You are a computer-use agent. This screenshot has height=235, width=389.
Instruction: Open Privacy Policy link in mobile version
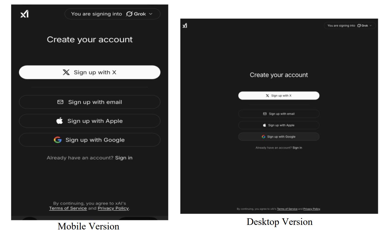113,208
